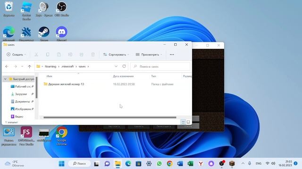
Task: Click saves in the address breadcrumb
Action: pyautogui.click(x=82, y=67)
